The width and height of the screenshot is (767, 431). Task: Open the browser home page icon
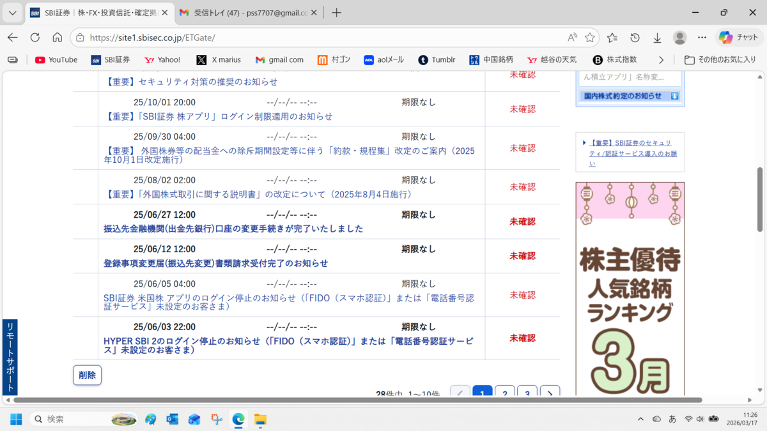click(x=58, y=38)
